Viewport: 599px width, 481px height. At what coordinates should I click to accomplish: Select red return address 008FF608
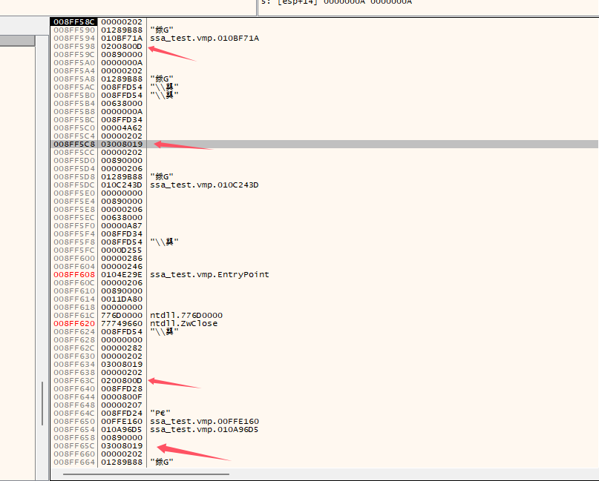pos(73,275)
